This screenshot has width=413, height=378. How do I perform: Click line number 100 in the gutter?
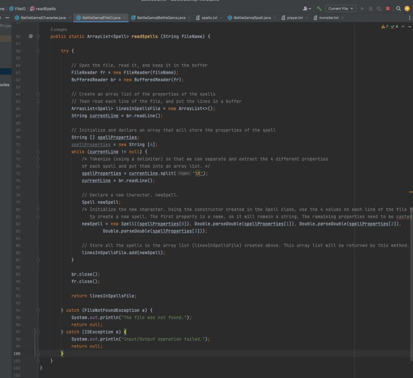coord(16,353)
